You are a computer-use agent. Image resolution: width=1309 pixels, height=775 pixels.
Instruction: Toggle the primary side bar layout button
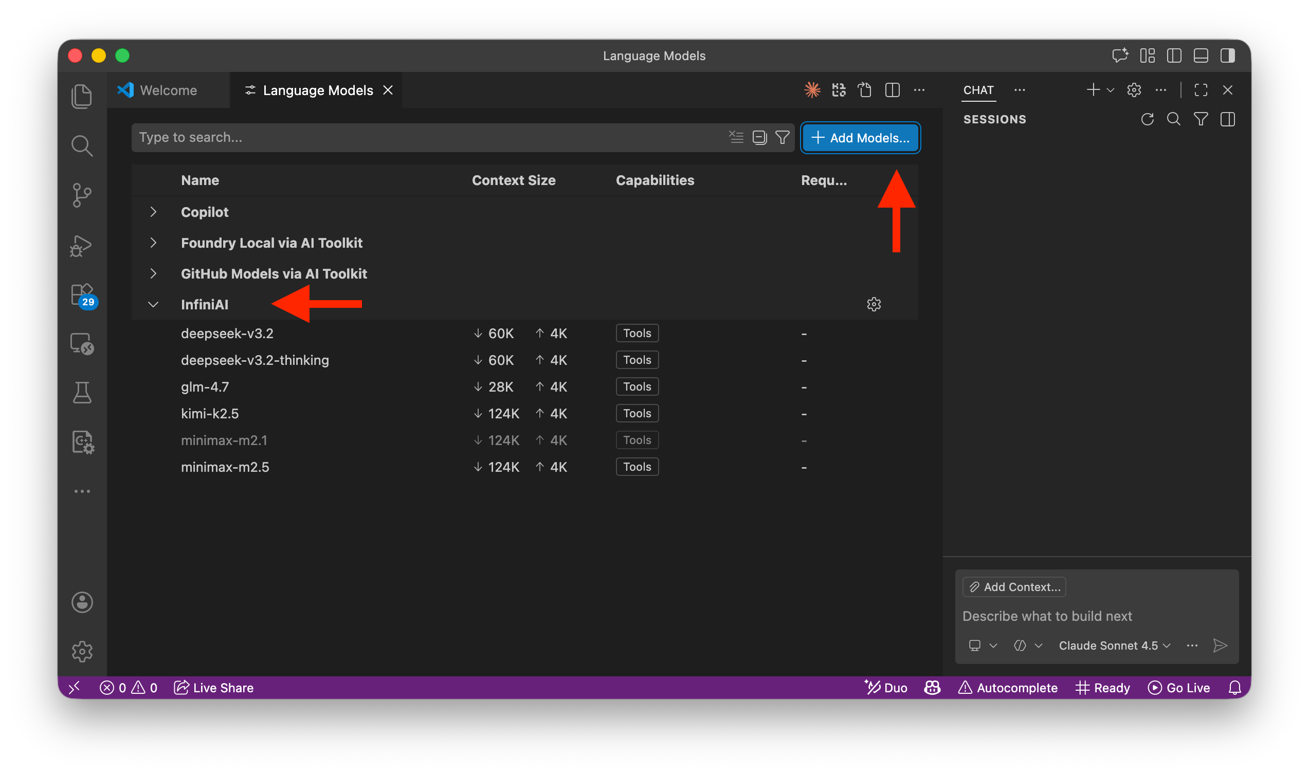tap(1174, 56)
